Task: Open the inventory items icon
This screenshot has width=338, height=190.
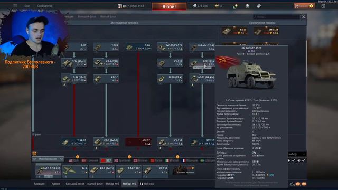Action: point(259,6)
